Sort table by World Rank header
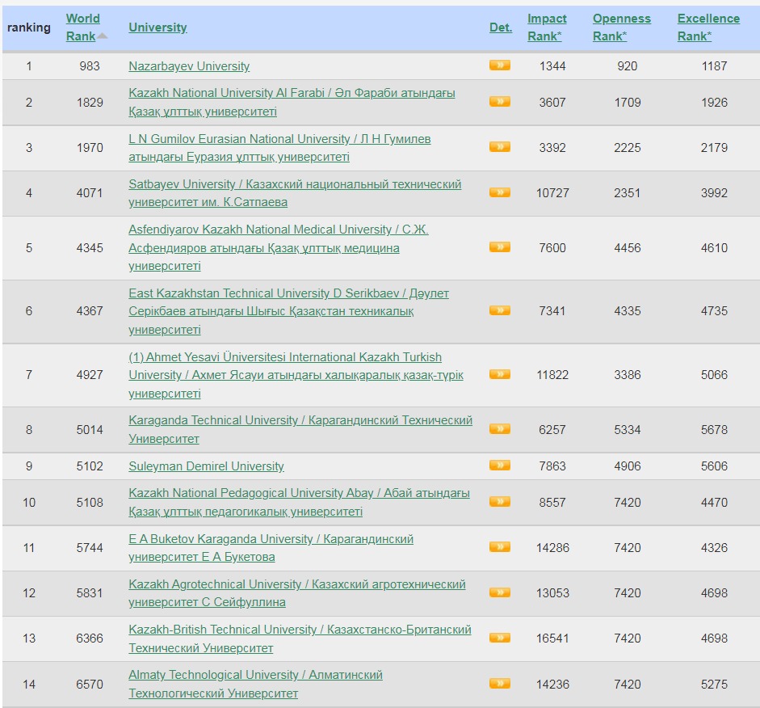This screenshot has width=760, height=708. [x=82, y=19]
